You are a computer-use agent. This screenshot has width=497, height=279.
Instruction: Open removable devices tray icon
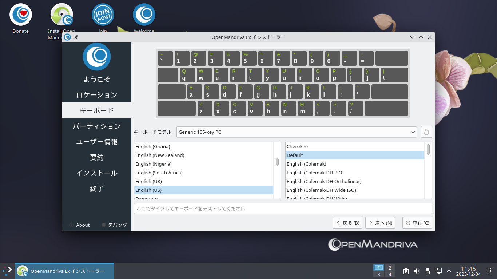pyautogui.click(x=428, y=271)
